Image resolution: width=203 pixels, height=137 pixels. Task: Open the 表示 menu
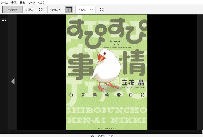point(14,2)
